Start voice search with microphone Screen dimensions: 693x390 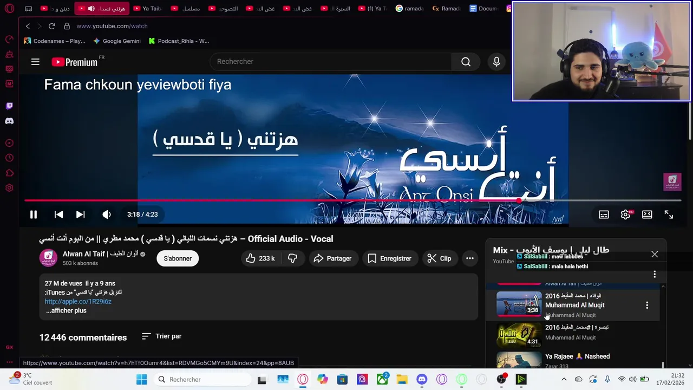point(496,62)
